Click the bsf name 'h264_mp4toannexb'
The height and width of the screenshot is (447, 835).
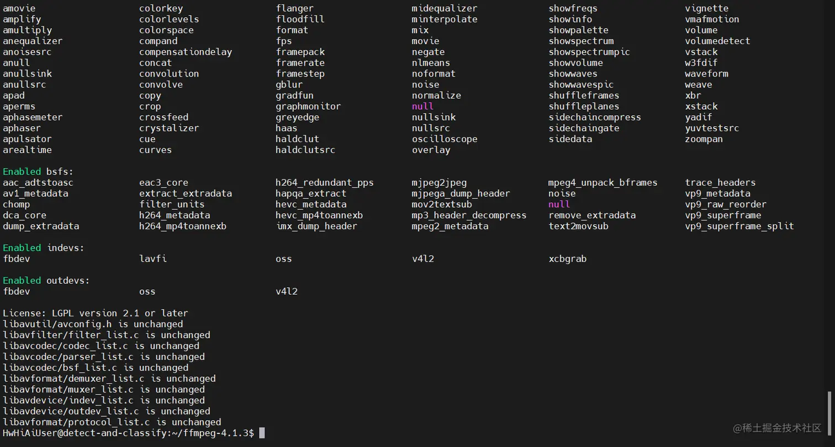[x=183, y=226]
